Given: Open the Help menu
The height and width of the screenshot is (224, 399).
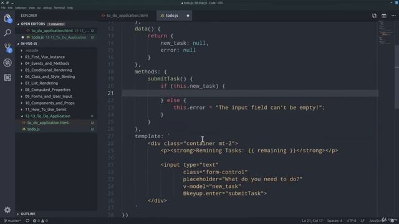Looking at the screenshot, I should (x=70, y=8).
